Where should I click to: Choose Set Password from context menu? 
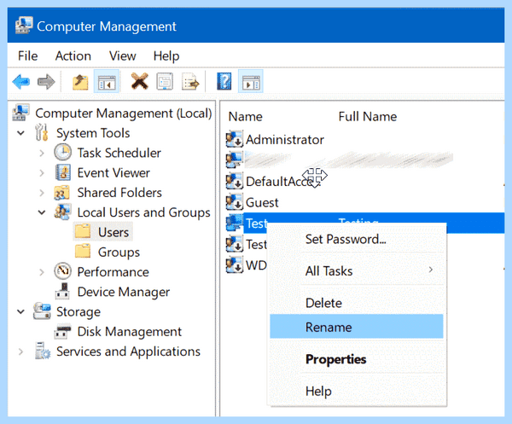click(x=357, y=239)
